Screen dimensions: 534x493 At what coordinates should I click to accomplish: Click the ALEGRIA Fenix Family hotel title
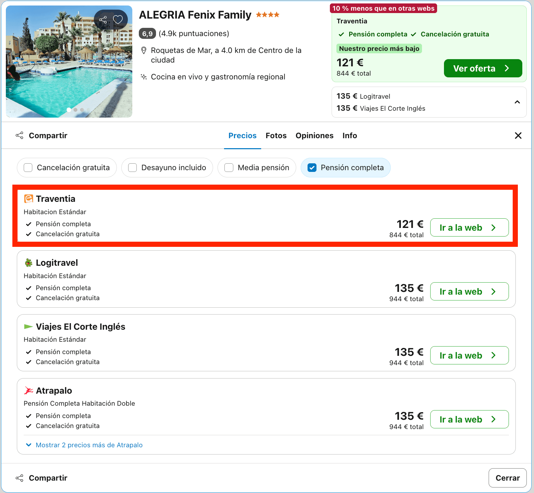click(x=195, y=15)
